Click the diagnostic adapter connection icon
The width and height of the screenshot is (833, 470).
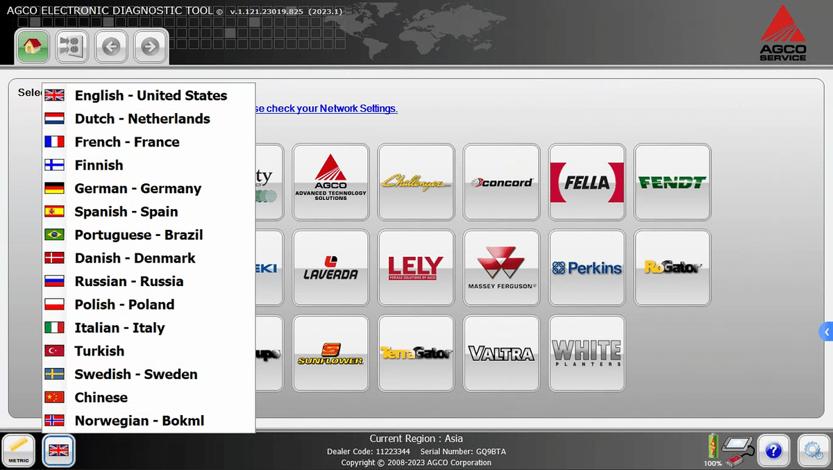pos(738,449)
